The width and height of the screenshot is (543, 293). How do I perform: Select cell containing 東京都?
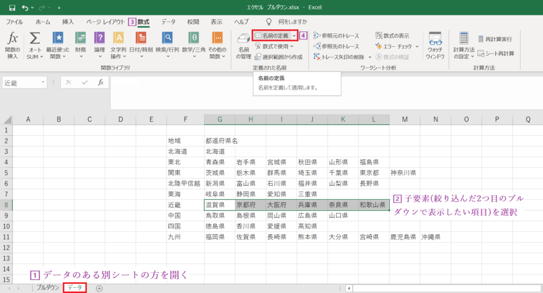pos(374,173)
